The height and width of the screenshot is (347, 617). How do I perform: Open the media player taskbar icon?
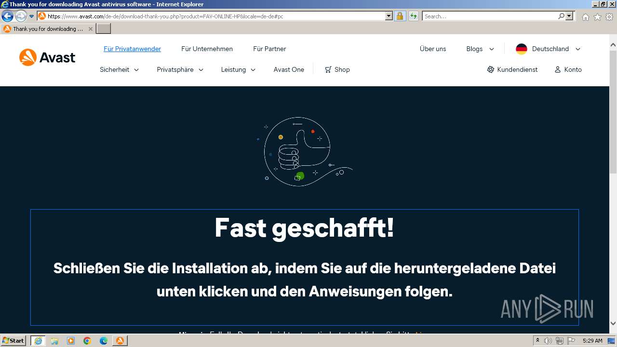pyautogui.click(x=71, y=341)
